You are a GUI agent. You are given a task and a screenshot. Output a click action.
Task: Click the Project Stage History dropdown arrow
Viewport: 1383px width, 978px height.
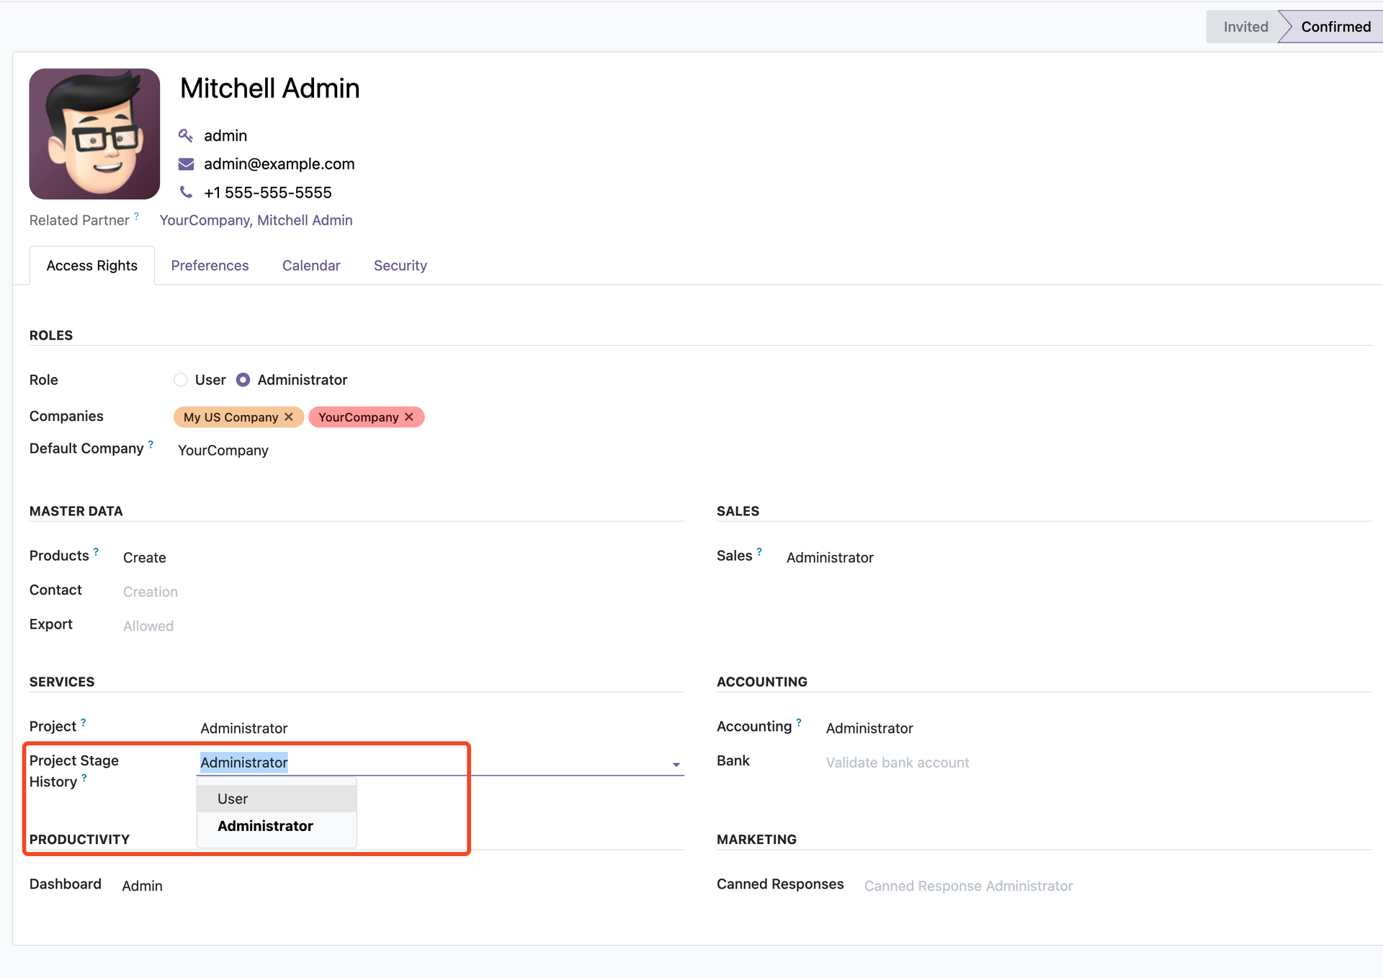(x=676, y=764)
